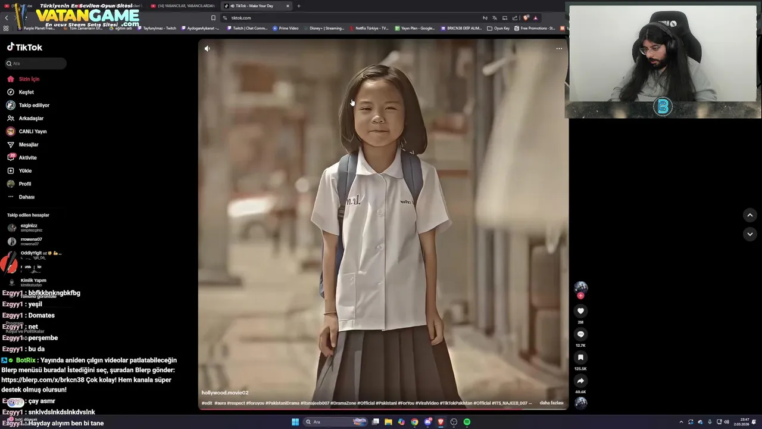Save video with the bookmark icon

(580, 357)
